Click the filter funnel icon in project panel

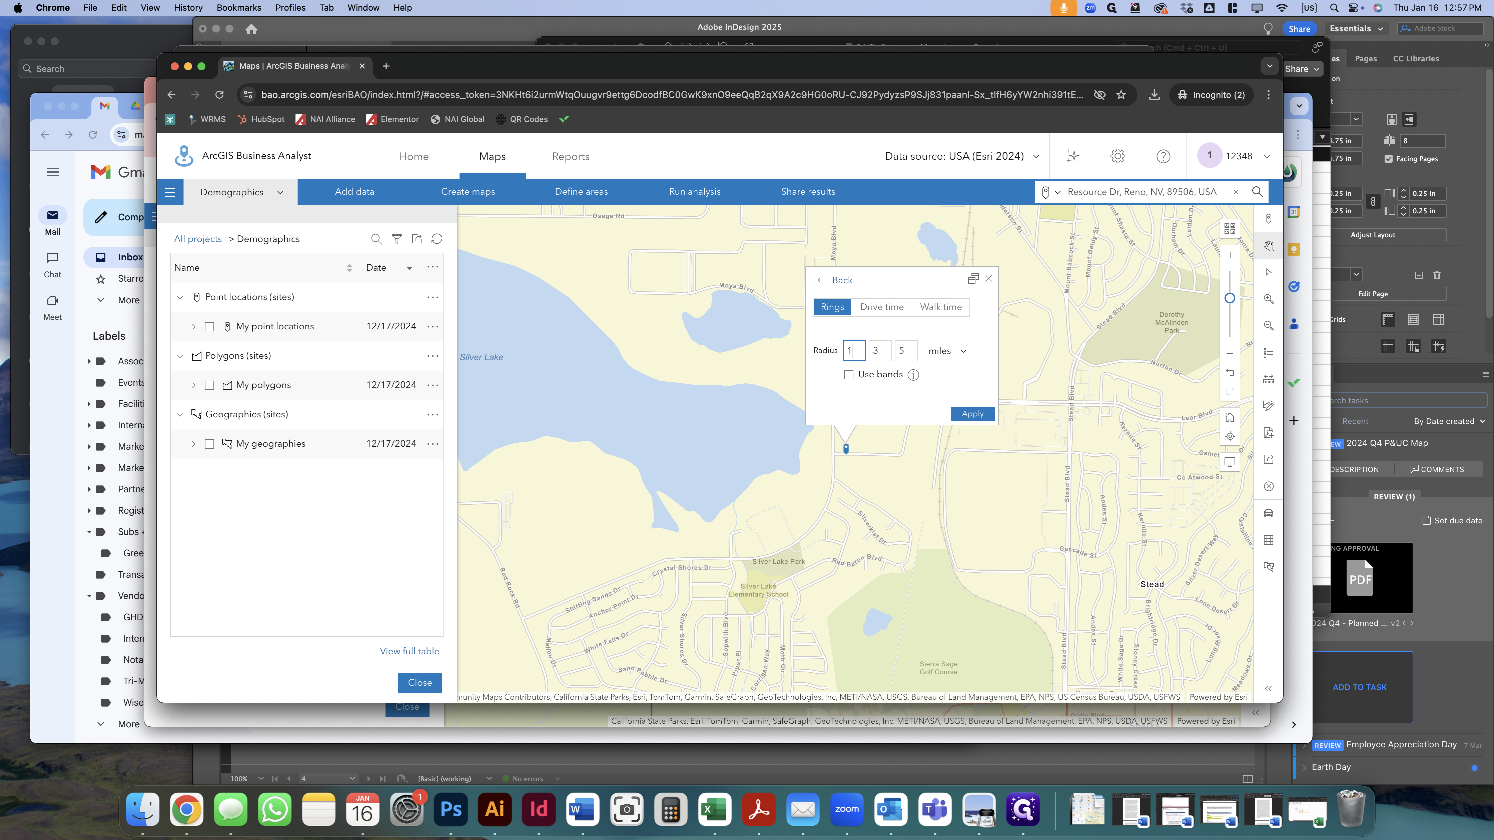[397, 239]
